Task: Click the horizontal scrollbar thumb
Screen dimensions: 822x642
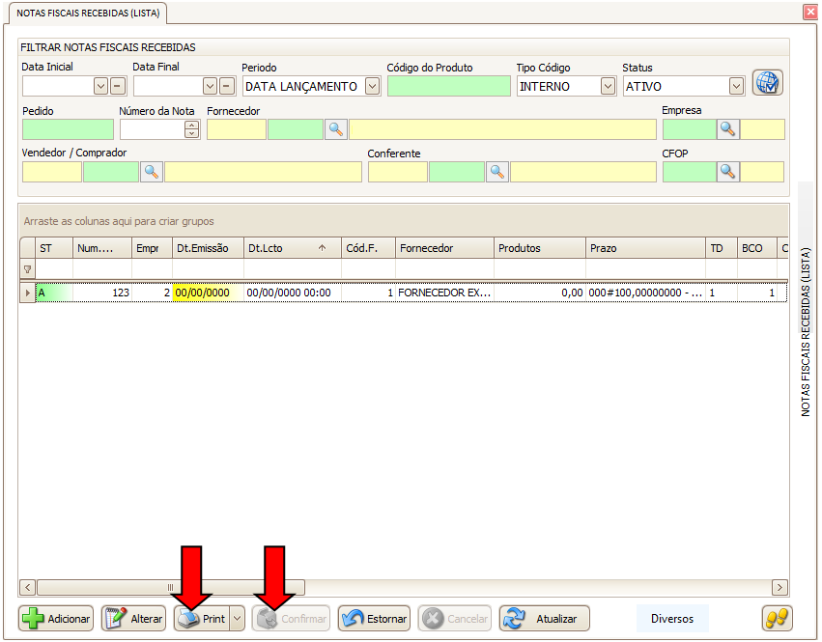Action: tap(171, 587)
